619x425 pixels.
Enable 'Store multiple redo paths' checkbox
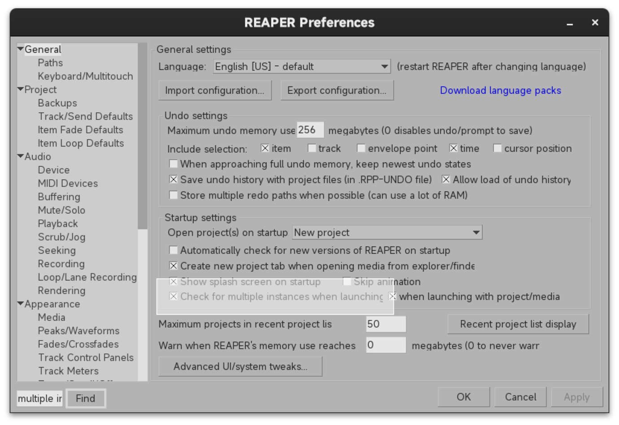click(x=173, y=195)
